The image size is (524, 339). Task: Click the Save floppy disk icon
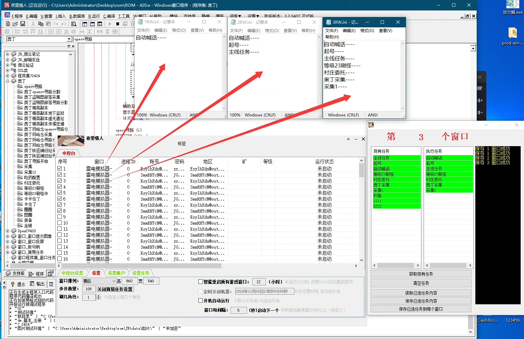click(x=23, y=24)
